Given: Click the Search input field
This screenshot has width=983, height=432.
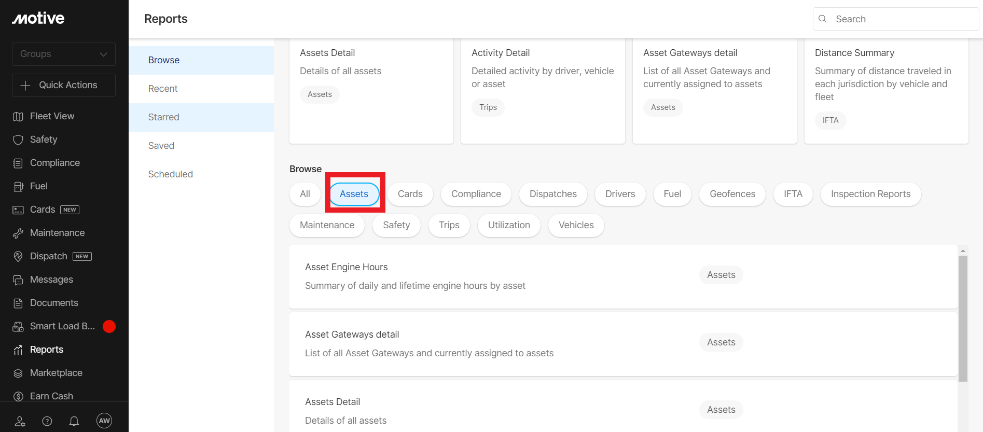Looking at the screenshot, I should [x=896, y=19].
